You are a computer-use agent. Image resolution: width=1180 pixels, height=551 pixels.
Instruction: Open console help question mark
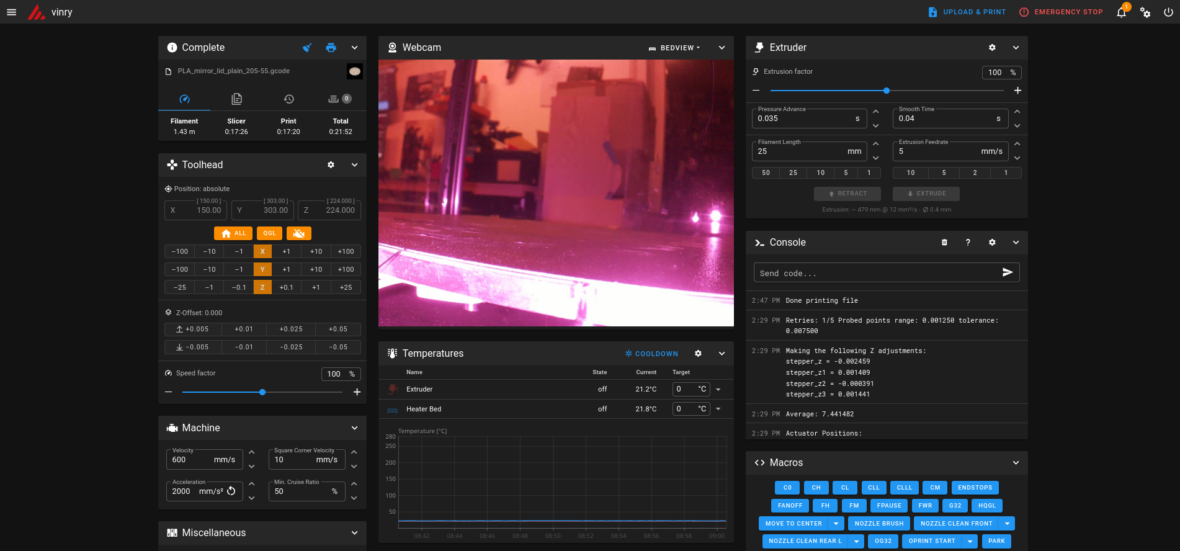(968, 243)
